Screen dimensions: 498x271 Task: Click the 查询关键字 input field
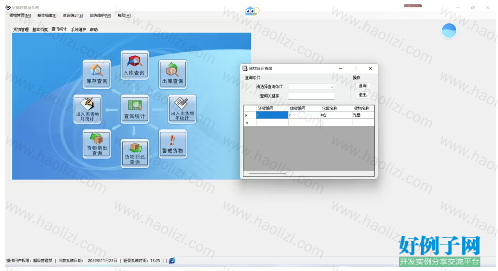pos(312,96)
